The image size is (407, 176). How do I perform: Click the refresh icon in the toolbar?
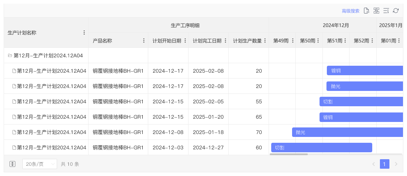396,11
